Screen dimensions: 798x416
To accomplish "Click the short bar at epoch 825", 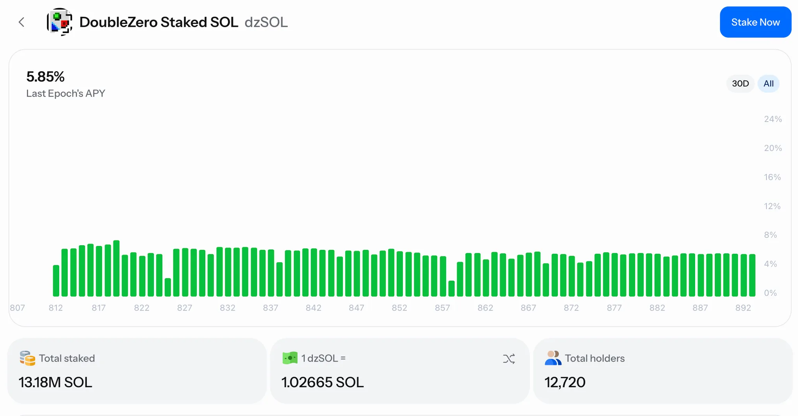I will [168, 287].
